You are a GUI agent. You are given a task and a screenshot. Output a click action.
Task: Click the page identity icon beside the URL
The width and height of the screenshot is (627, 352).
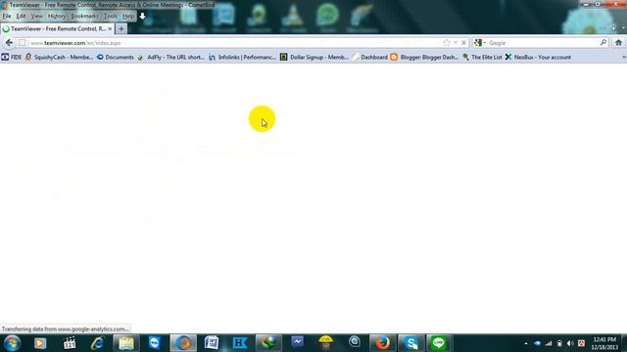pyautogui.click(x=22, y=43)
